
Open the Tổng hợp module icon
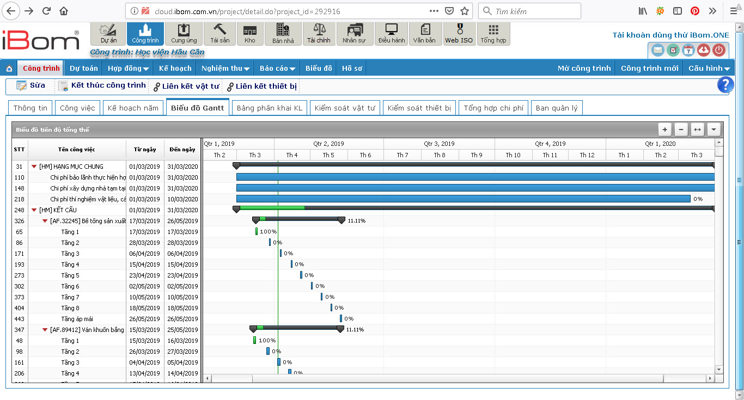493,34
